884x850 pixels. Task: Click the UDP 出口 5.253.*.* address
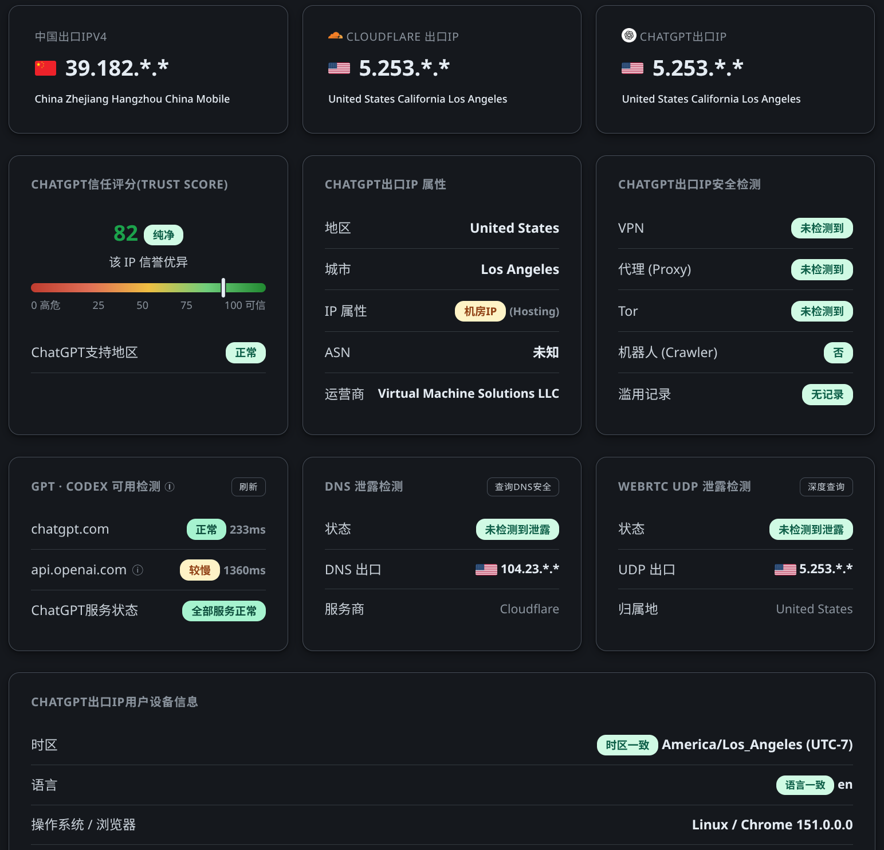pyautogui.click(x=826, y=569)
